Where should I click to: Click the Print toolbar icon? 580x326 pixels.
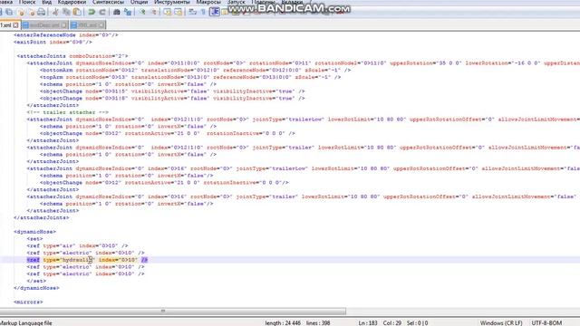coord(42,12)
